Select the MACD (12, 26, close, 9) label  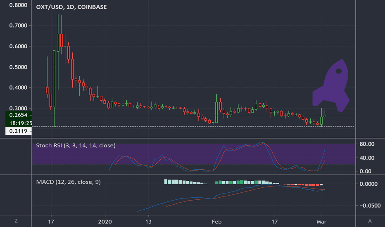[x=68, y=182]
